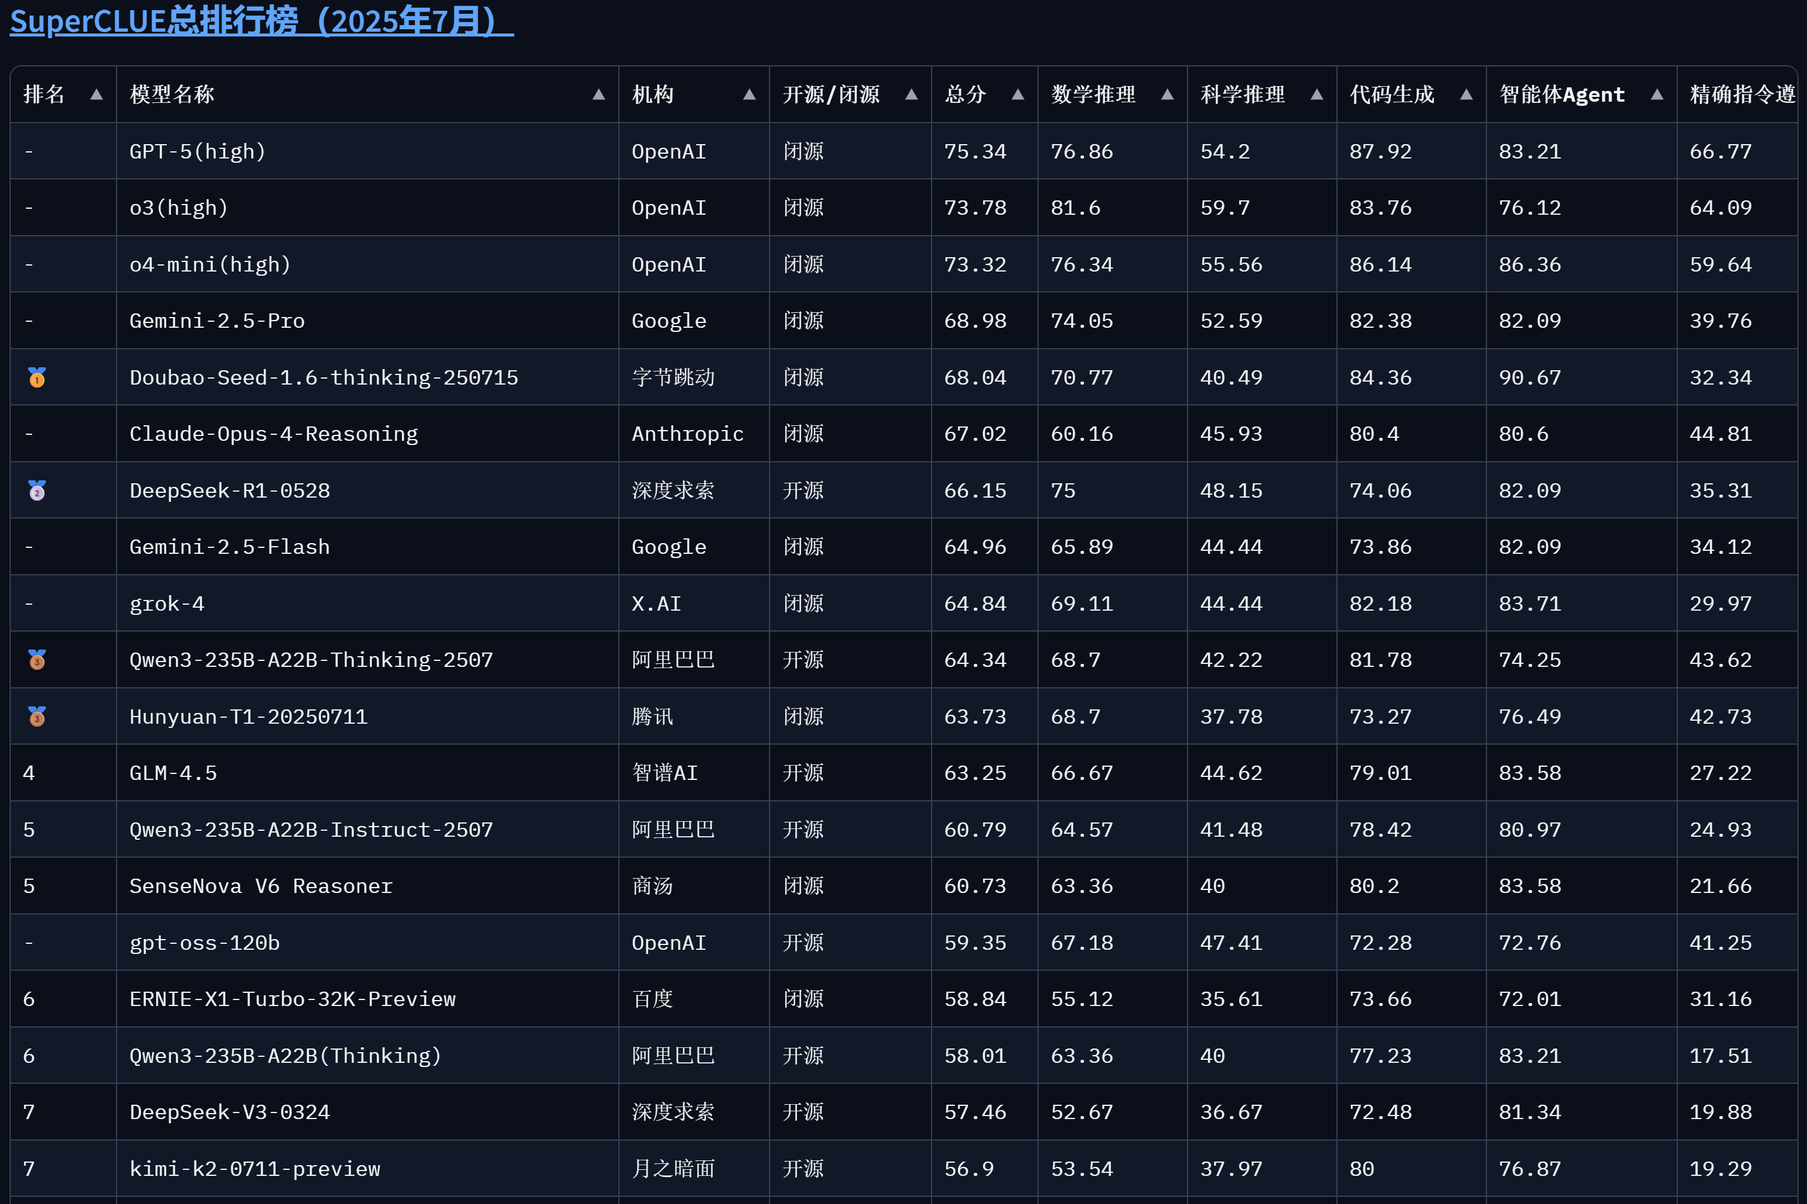1807x1204 pixels.
Task: Click Agent score 90.67 for Doubao-Seed
Action: point(1530,377)
